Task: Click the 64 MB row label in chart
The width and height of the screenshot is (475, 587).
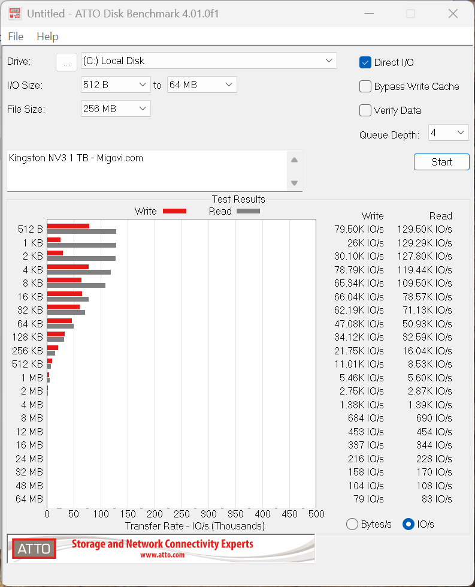Action: [29, 499]
